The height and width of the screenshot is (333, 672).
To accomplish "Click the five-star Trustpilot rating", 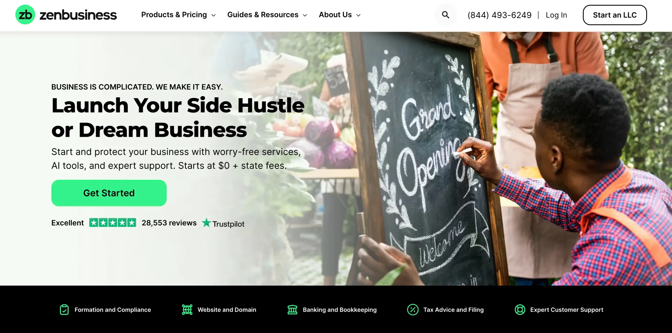I will (x=113, y=223).
